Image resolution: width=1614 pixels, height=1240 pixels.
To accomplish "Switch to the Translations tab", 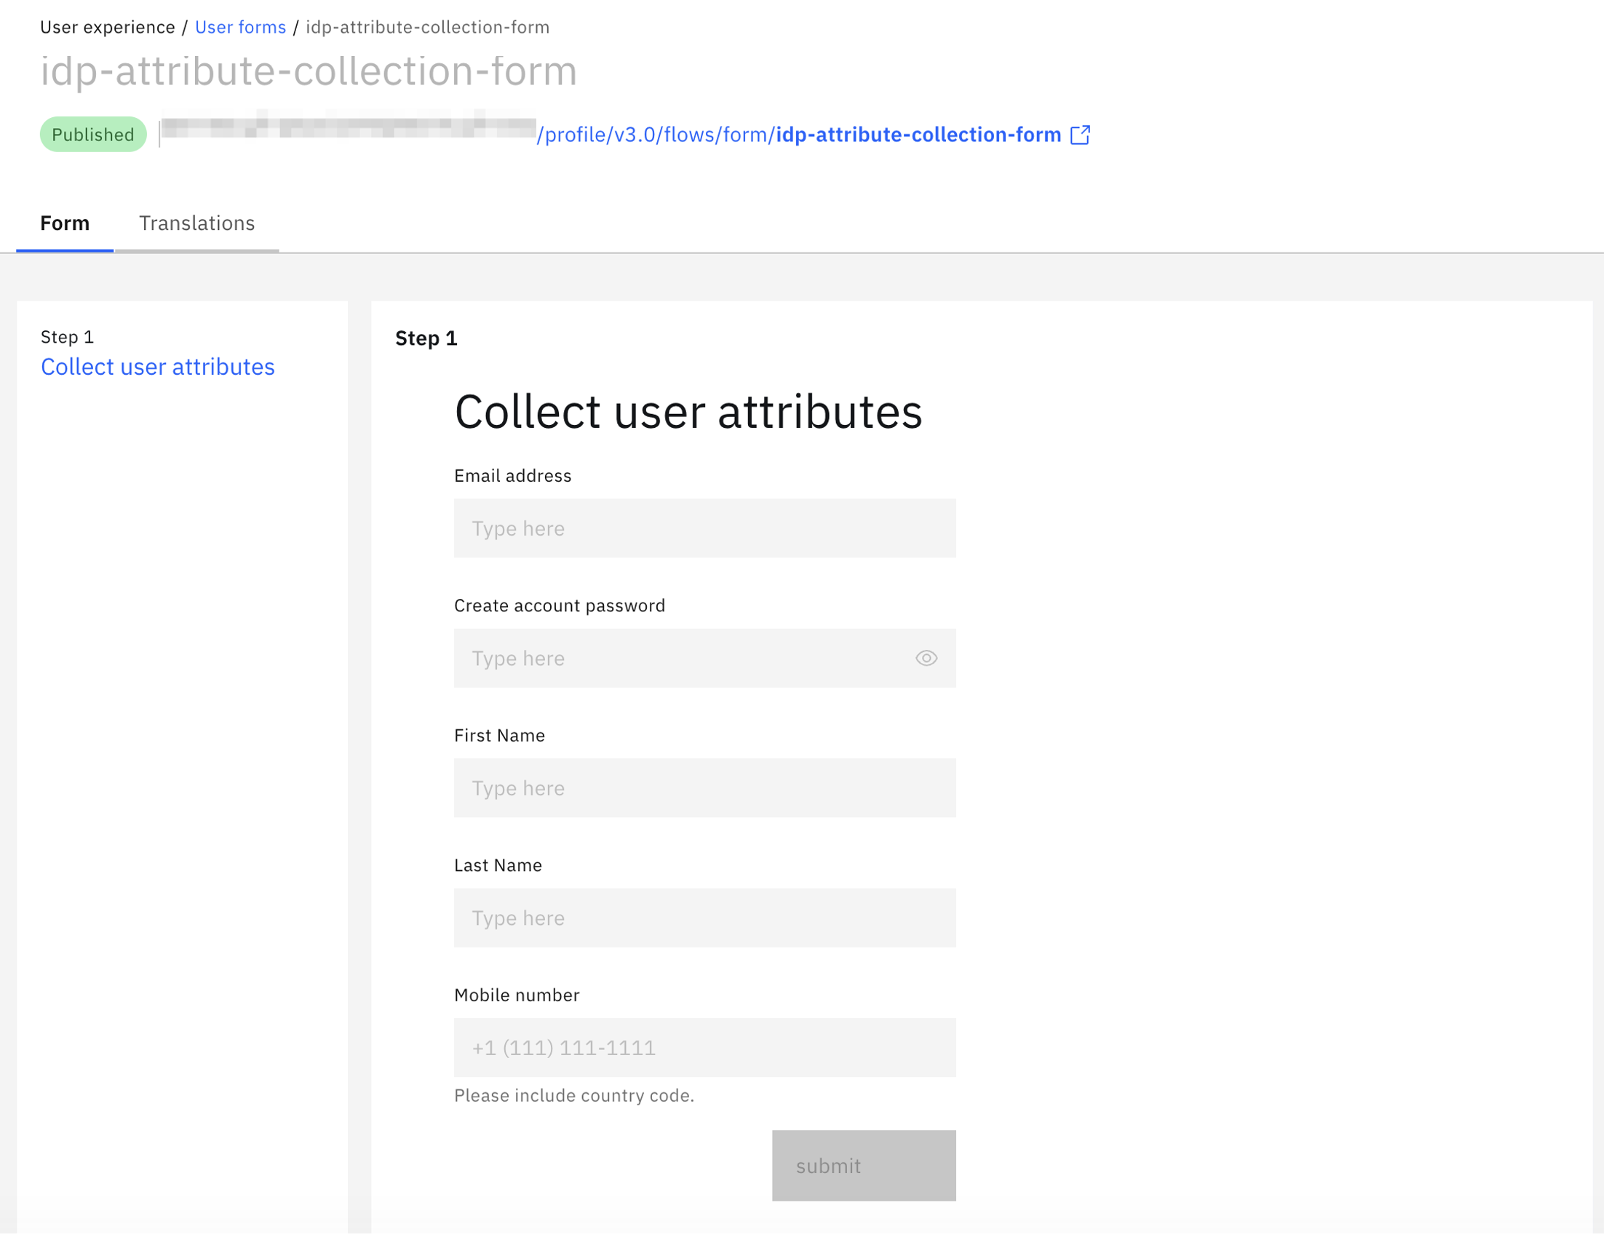I will coord(197,223).
